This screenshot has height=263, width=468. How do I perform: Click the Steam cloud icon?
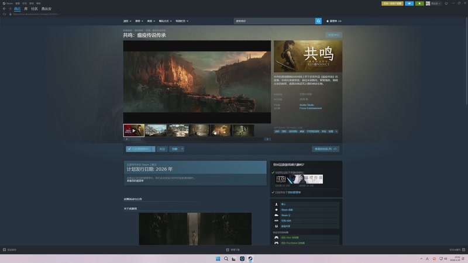pos(276,215)
